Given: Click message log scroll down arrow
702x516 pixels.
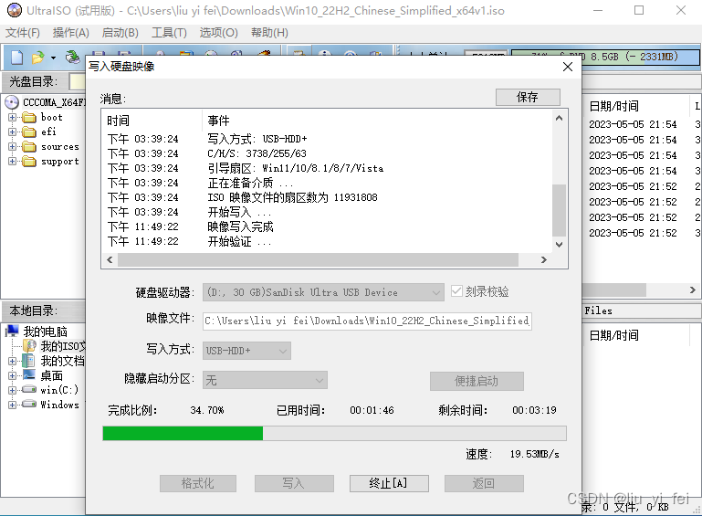Looking at the screenshot, I should click(559, 245).
